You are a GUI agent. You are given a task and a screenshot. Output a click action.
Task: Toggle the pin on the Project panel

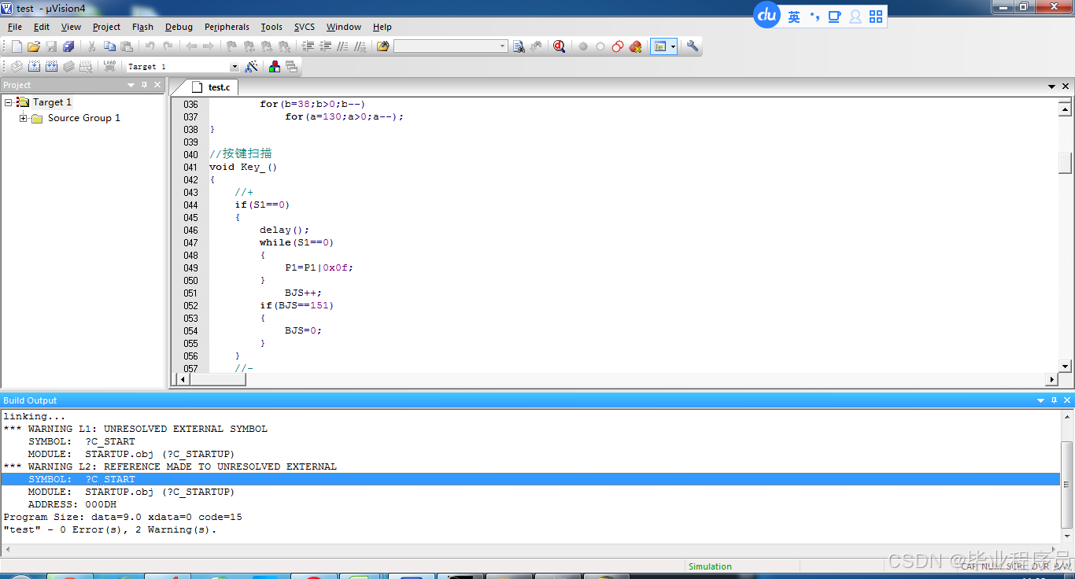[144, 85]
